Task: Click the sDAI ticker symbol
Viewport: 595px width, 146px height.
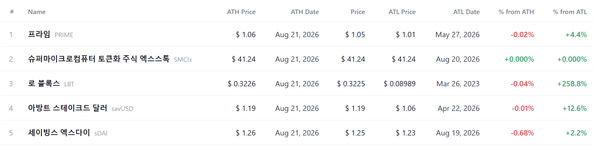Action: pyautogui.click(x=101, y=133)
